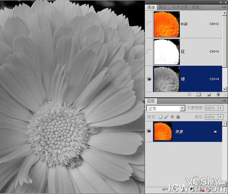
Task: Show the 红 channel visibility box
Action: 149,52
